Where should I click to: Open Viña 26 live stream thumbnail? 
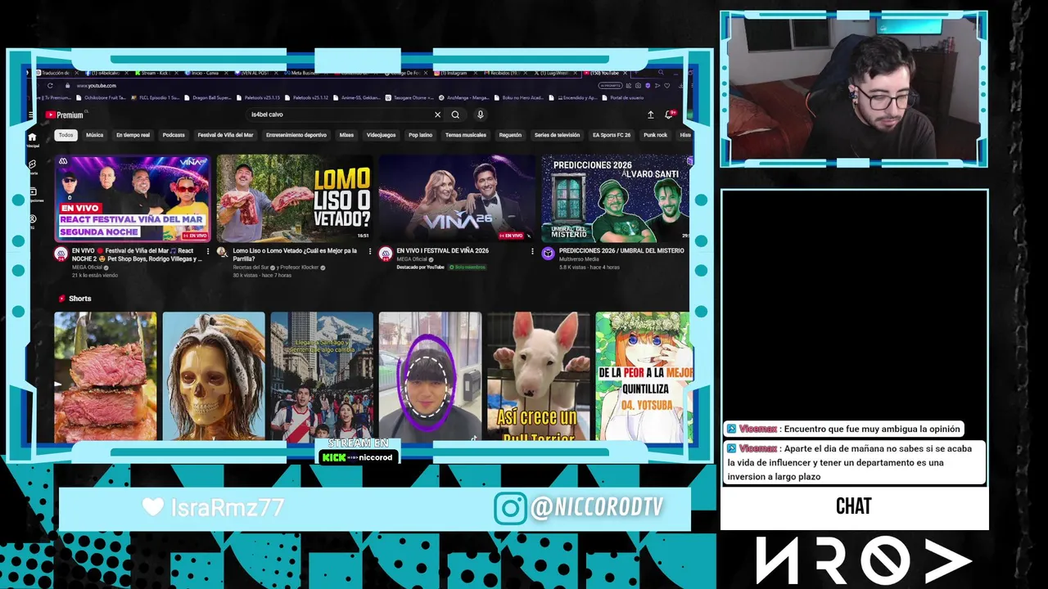point(457,198)
